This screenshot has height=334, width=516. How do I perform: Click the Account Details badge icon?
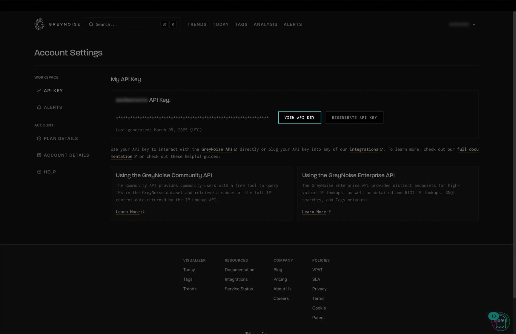click(39, 155)
